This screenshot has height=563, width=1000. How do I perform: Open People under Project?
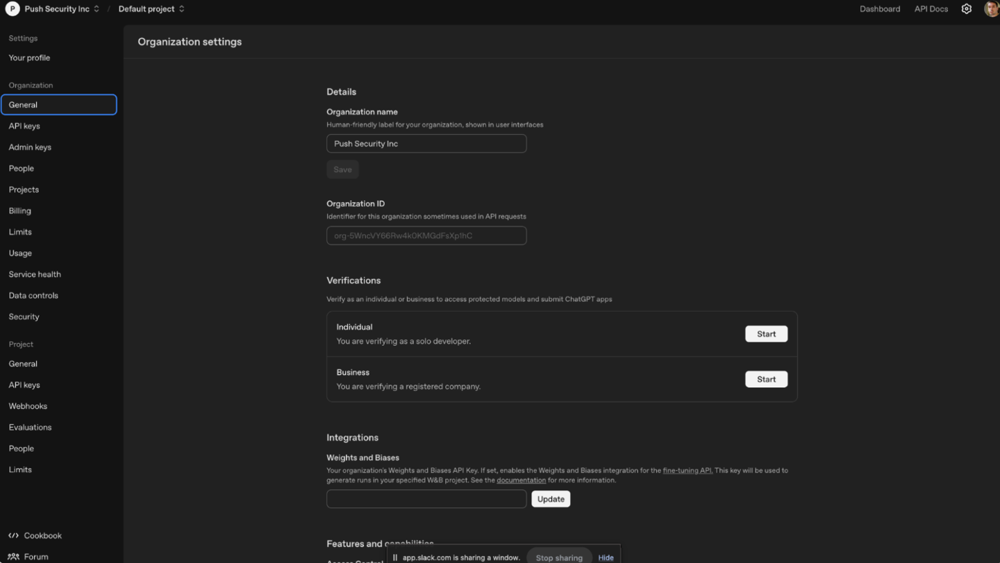[x=22, y=448]
